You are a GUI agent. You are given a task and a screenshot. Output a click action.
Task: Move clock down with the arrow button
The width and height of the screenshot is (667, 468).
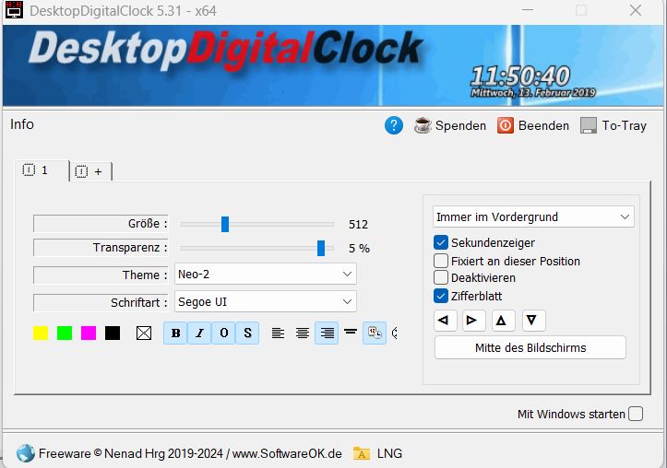tap(533, 321)
